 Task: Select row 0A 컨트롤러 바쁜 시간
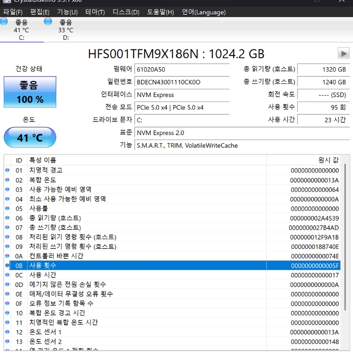point(172,256)
